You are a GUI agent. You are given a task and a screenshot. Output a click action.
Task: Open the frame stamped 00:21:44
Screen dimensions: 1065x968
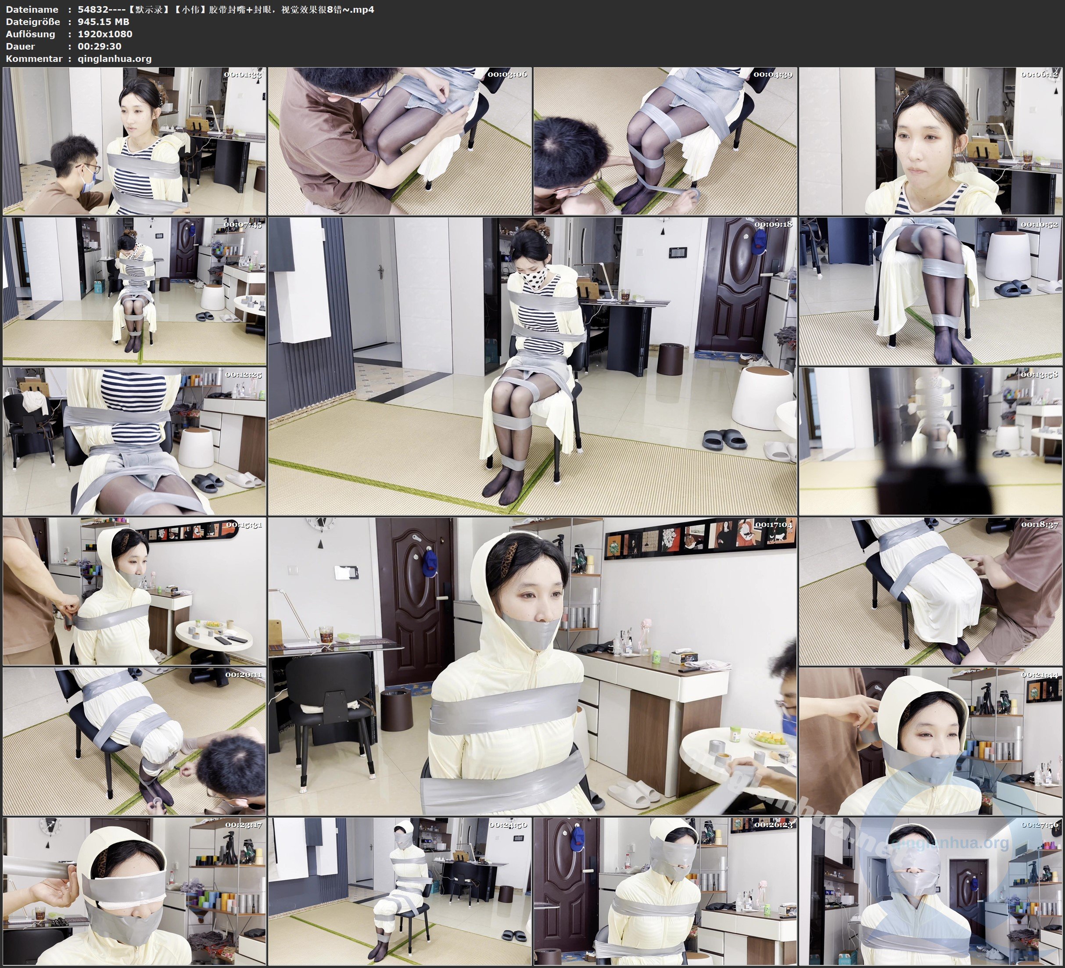click(x=931, y=741)
